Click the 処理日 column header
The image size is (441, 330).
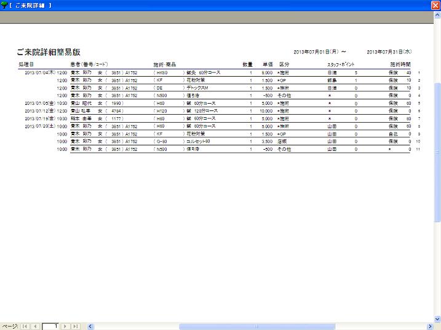pos(26,64)
